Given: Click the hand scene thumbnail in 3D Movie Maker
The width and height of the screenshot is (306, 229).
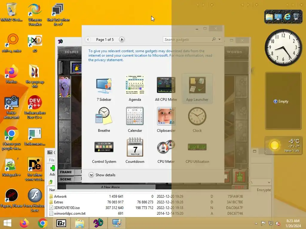Looking at the screenshot, I should [x=76, y=68].
